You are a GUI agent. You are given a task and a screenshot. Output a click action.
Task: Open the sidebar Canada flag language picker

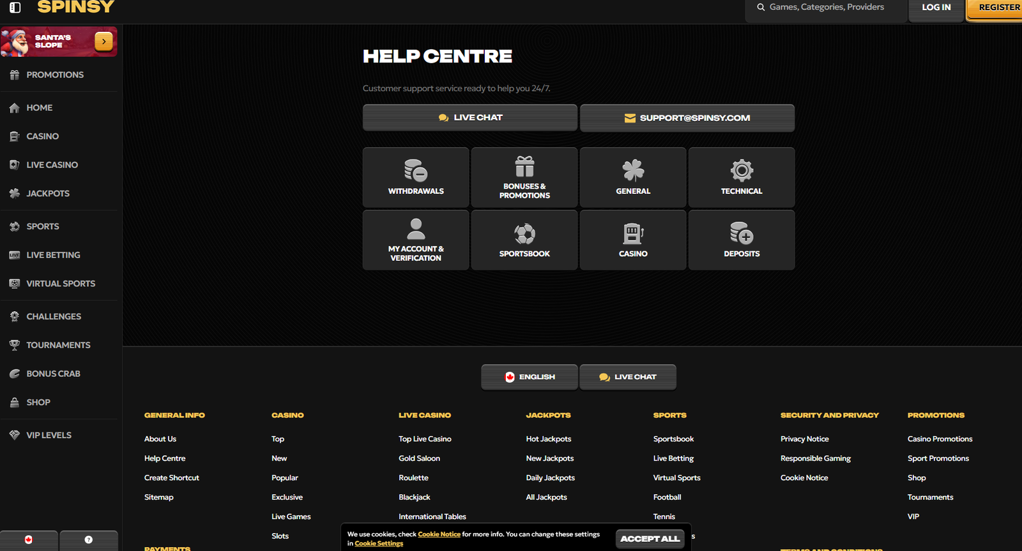tap(29, 540)
